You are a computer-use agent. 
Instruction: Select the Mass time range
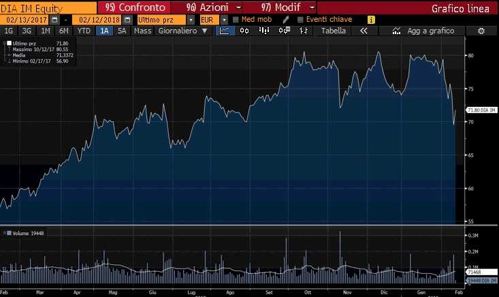click(x=142, y=31)
